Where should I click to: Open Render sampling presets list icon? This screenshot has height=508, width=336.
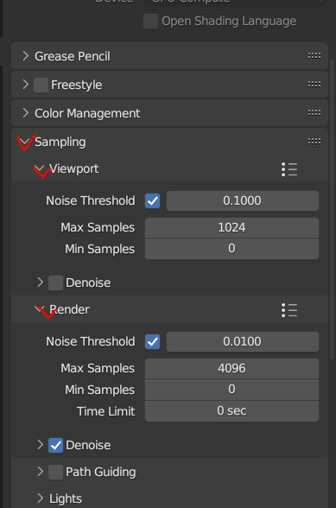pos(289,310)
